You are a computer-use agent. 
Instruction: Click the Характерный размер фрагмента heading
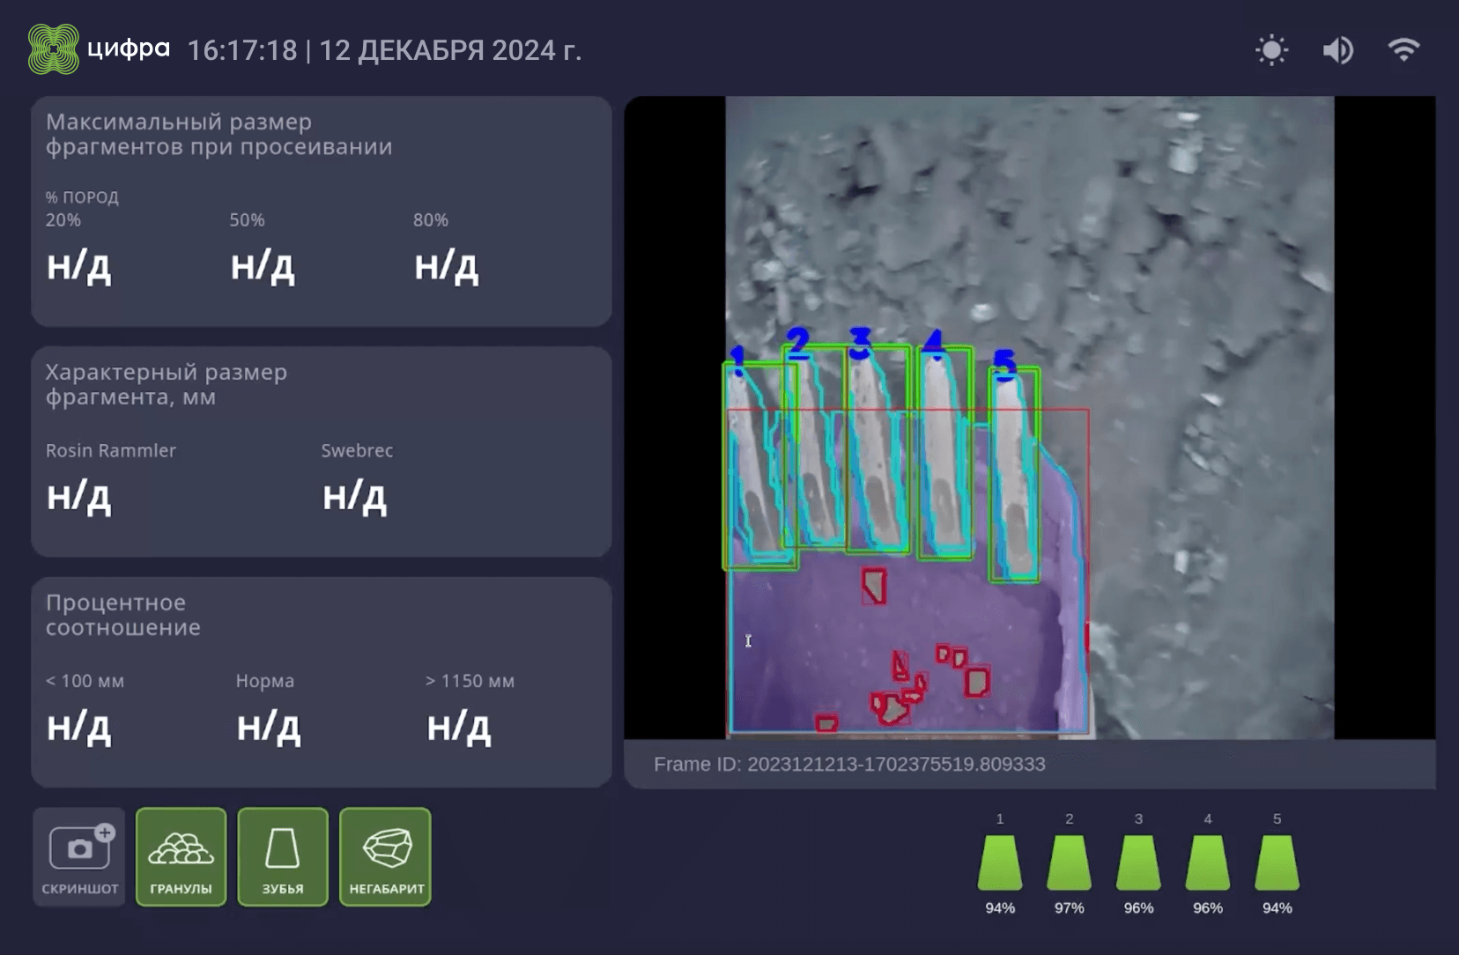tap(167, 384)
